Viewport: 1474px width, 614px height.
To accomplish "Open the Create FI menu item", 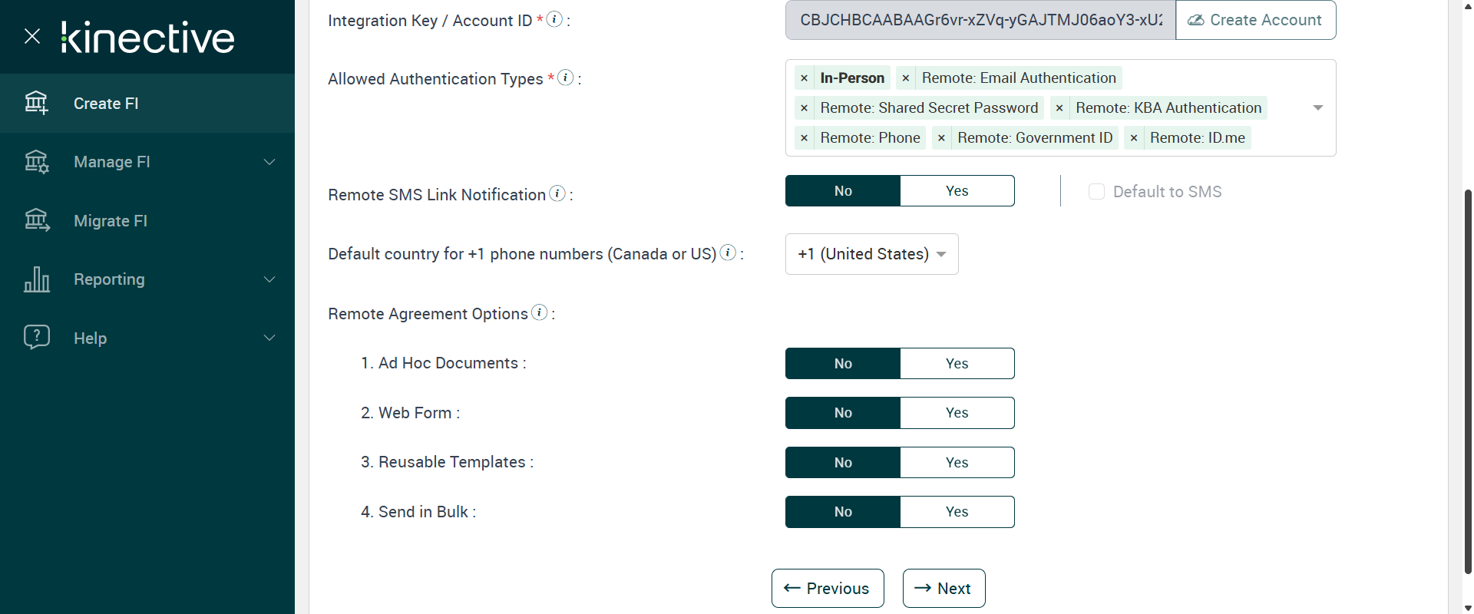I will pos(106,104).
